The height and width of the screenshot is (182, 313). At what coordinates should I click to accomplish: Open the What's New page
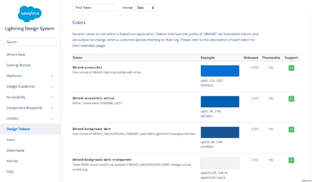[16, 54]
